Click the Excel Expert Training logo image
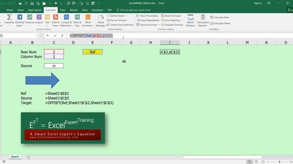This screenshot has width=293, height=164. pos(63,128)
